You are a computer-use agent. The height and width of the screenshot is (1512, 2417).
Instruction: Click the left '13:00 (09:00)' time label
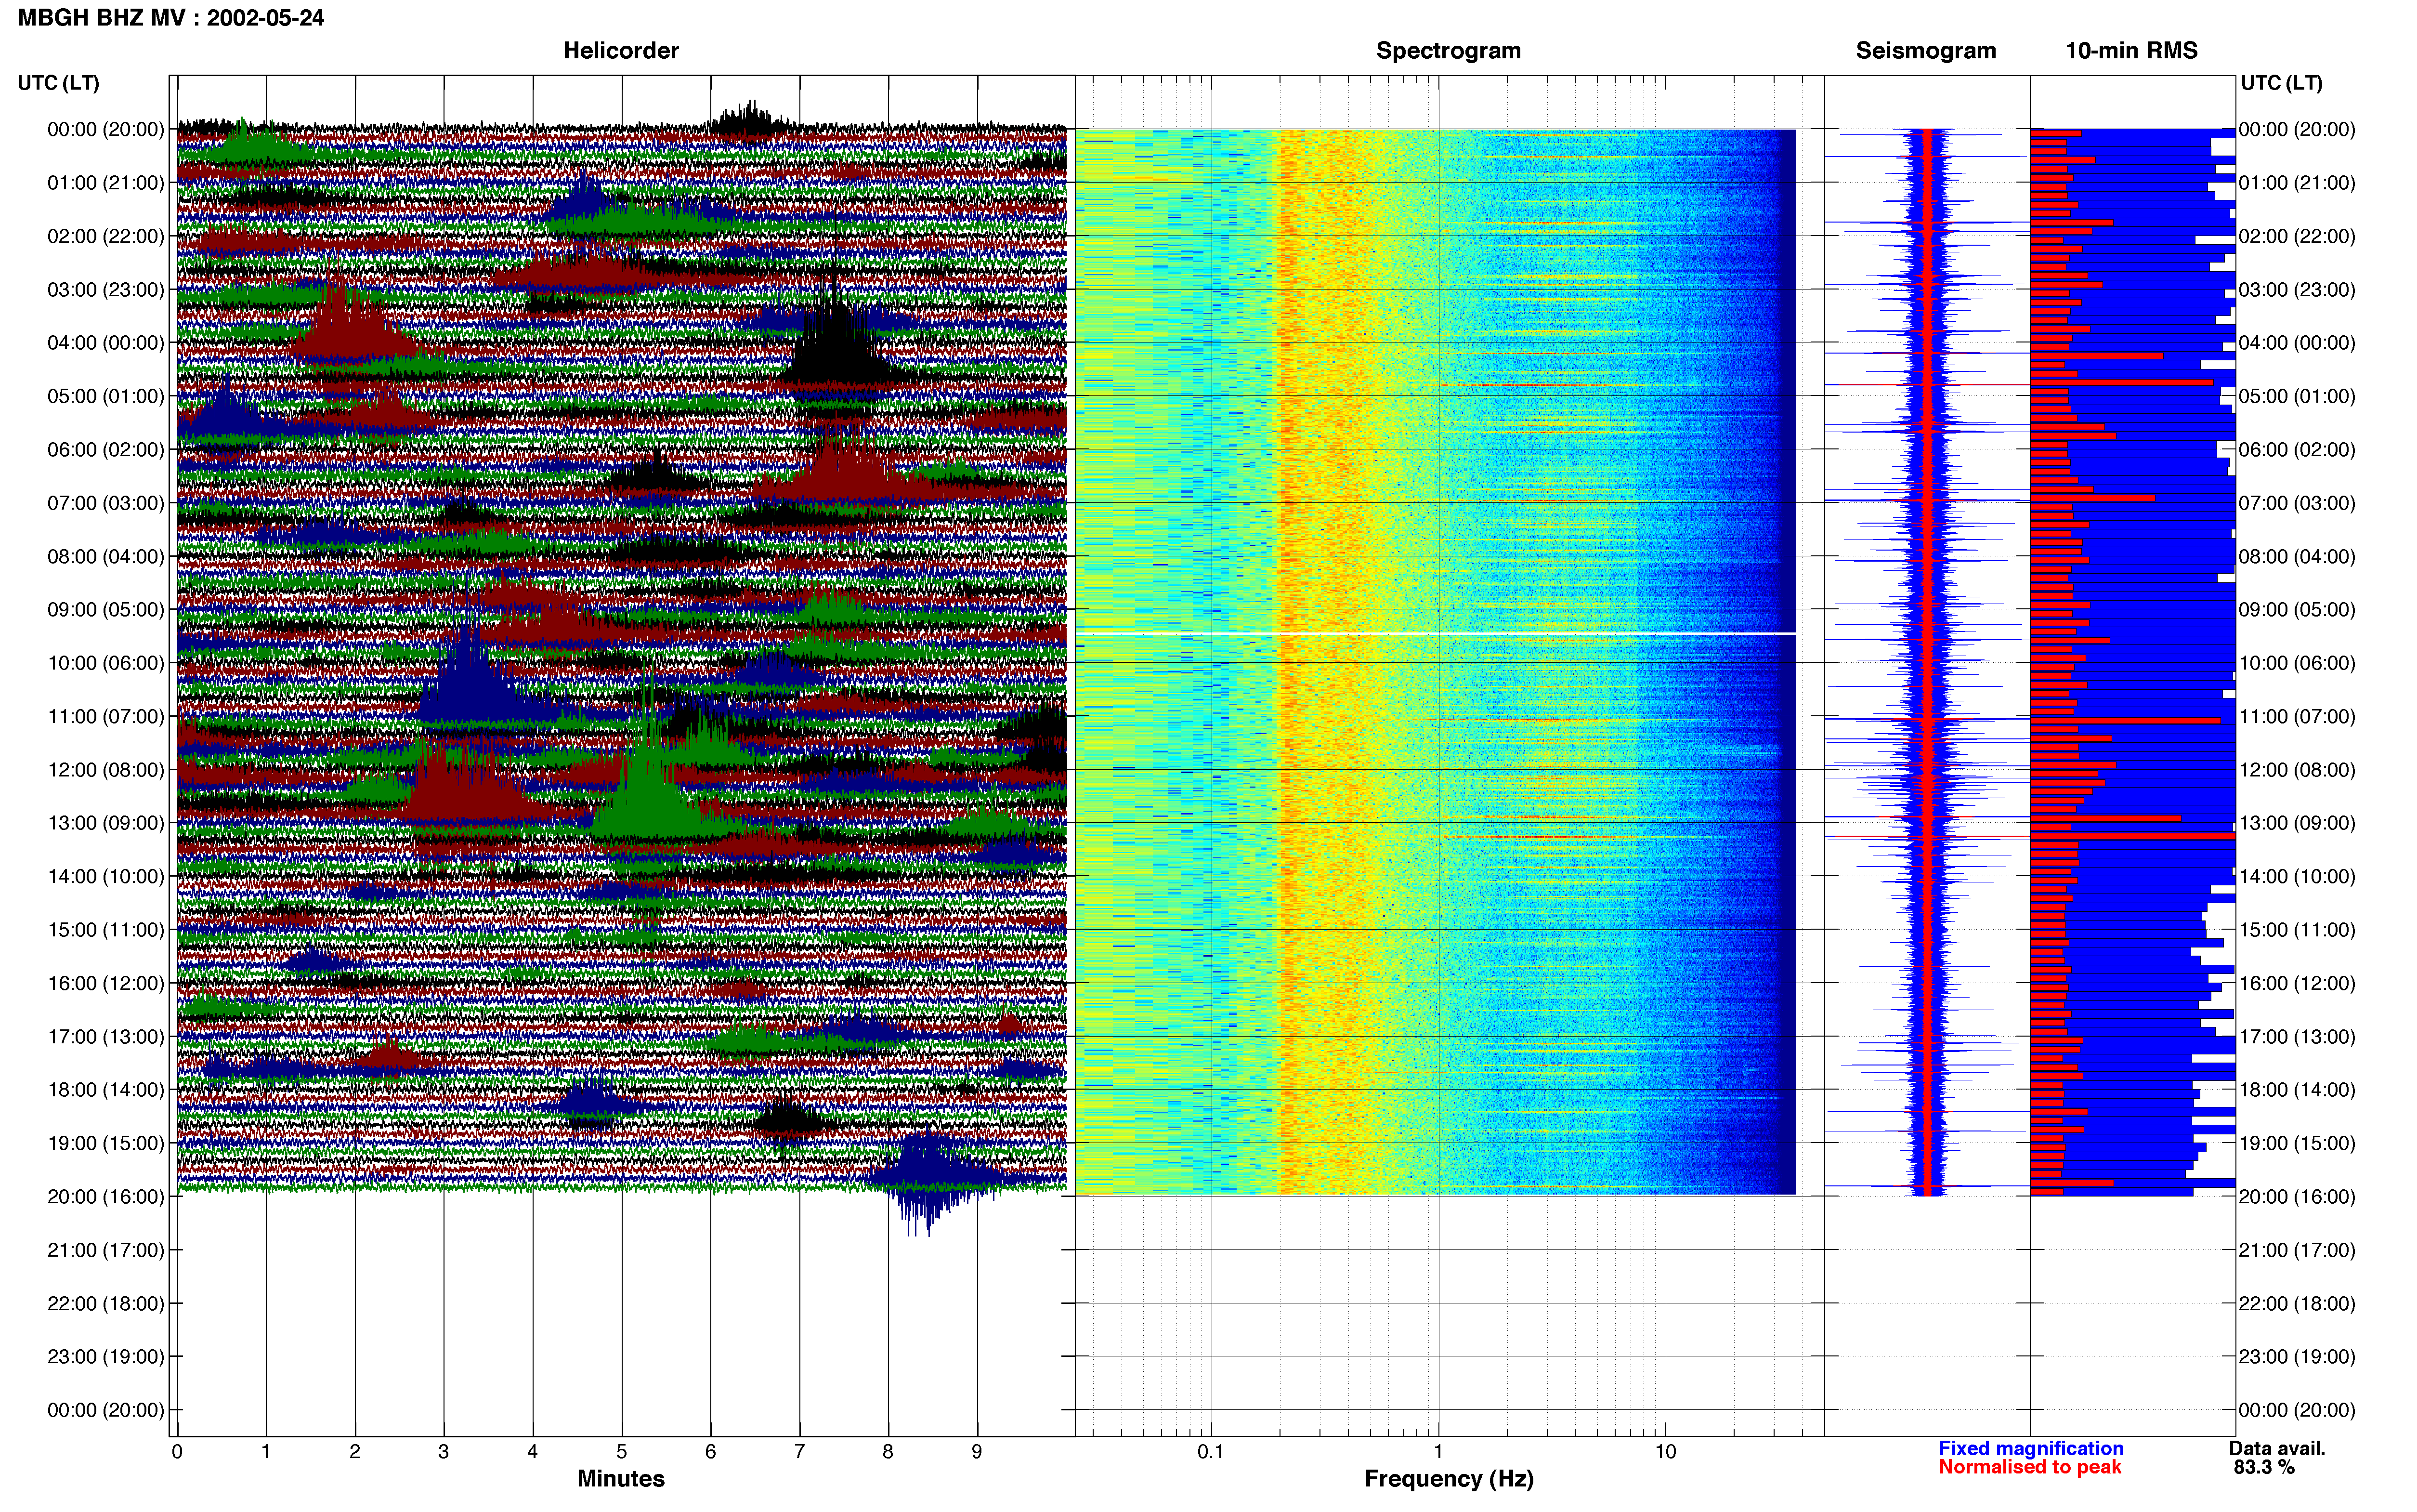[105, 823]
